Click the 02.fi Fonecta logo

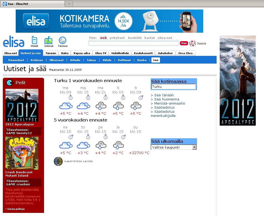[198, 44]
